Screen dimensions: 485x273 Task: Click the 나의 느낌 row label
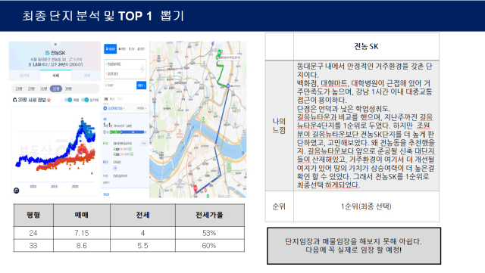pyautogui.click(x=279, y=126)
